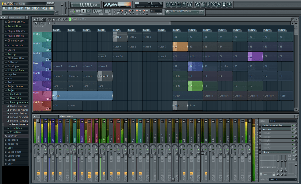Open the Line snap dropdown
301x184 pixels.
coord(156,11)
